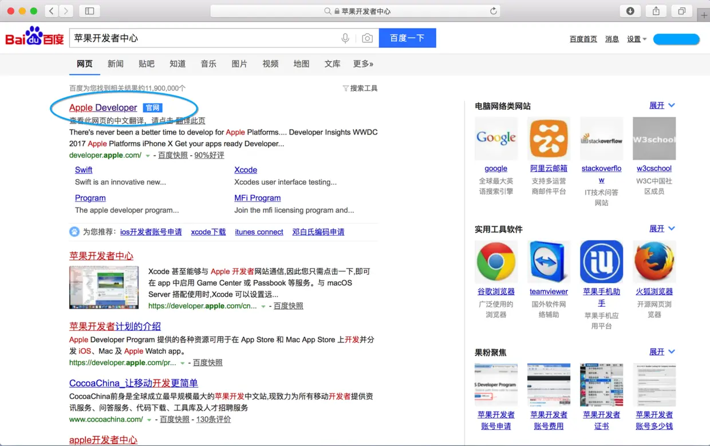Open the Swift sublink

[84, 170]
